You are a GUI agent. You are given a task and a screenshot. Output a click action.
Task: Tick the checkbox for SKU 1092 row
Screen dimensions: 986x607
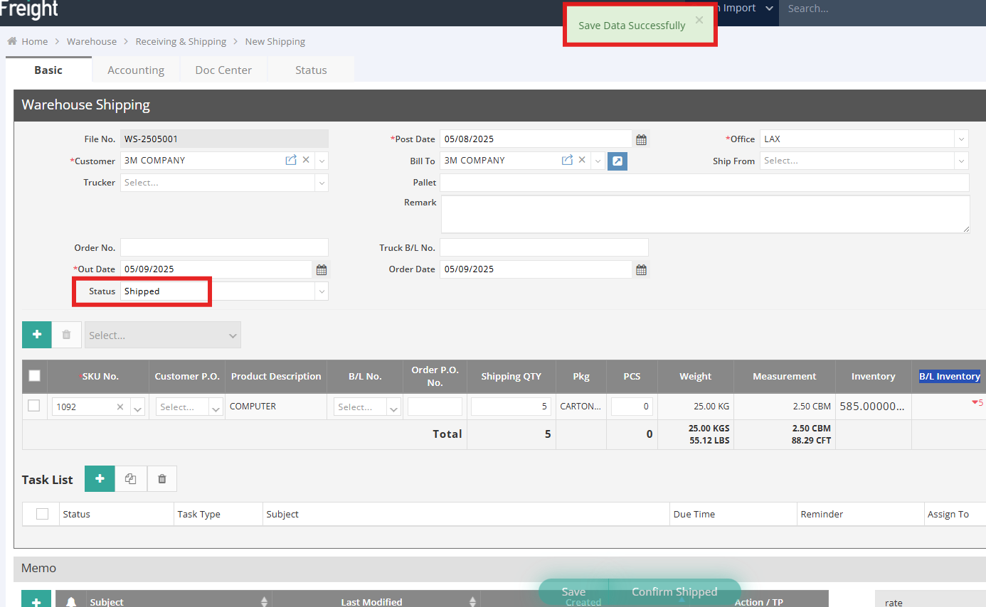coord(33,406)
